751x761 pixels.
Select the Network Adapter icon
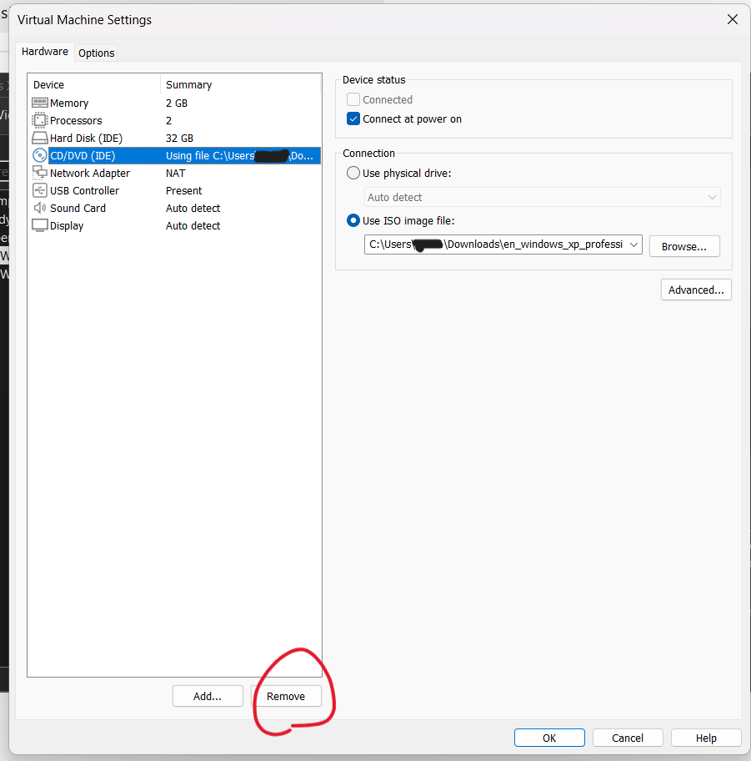coord(40,173)
